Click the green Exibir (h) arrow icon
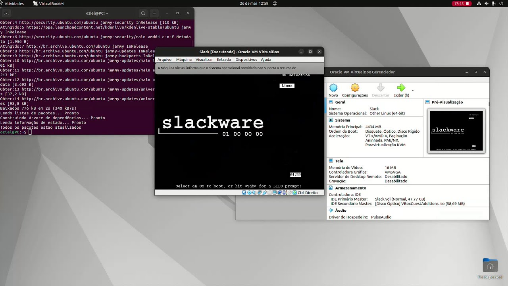Screen dimensions: 508x286 coord(401,88)
